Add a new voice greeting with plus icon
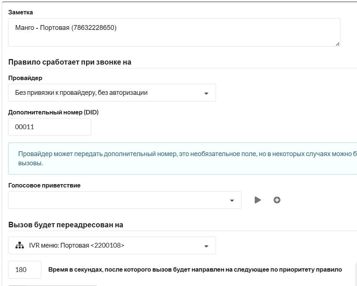The height and width of the screenshot is (286, 357). coord(277,200)
